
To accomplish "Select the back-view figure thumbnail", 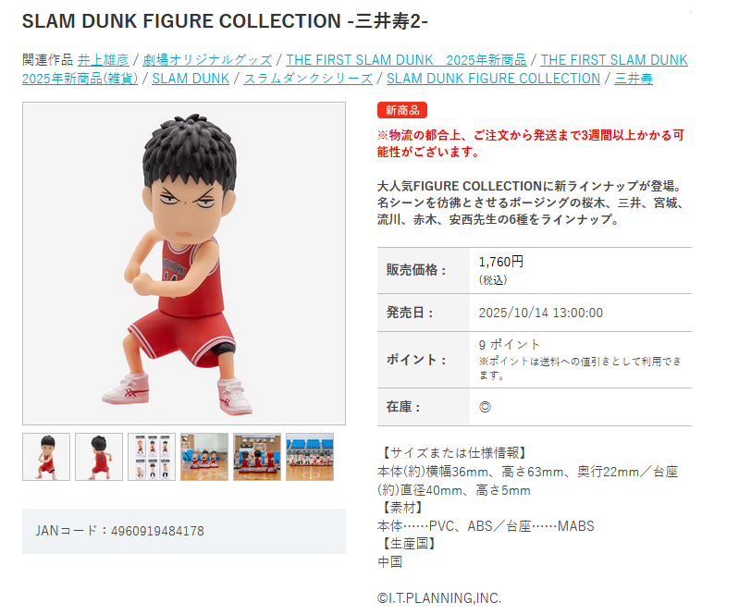I will click(99, 457).
